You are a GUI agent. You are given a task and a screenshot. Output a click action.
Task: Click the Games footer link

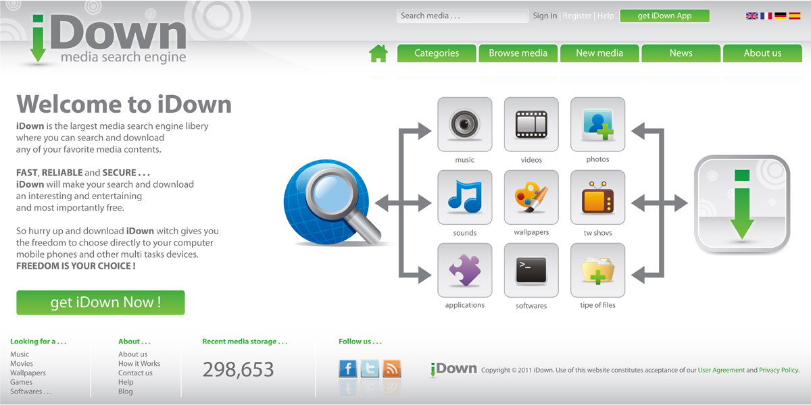(21, 382)
